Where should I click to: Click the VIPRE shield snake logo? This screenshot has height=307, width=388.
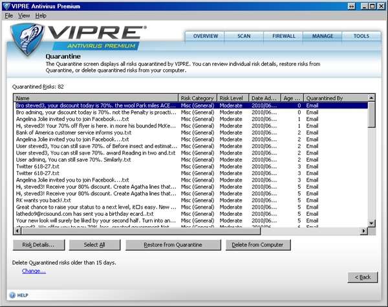[x=27, y=39]
